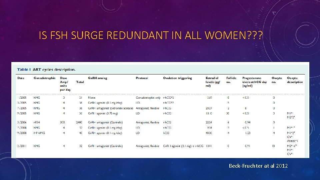Click the 'rFSH' gonadotrophin cell

tap(37, 122)
